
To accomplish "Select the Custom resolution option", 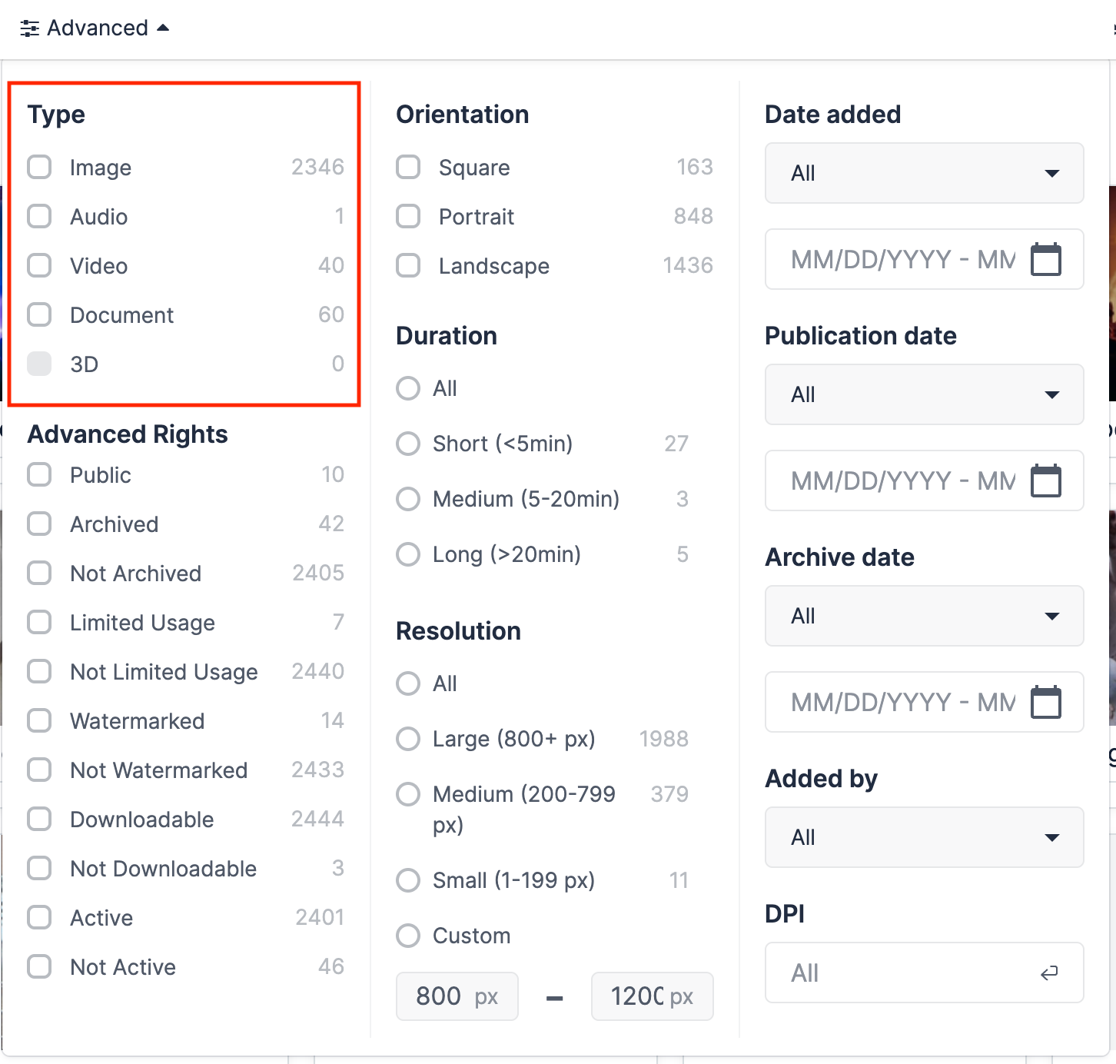I will (408, 936).
